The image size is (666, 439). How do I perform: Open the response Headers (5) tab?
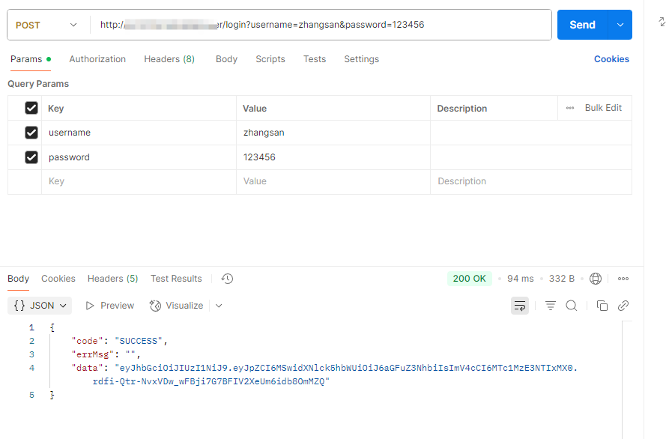tap(112, 279)
